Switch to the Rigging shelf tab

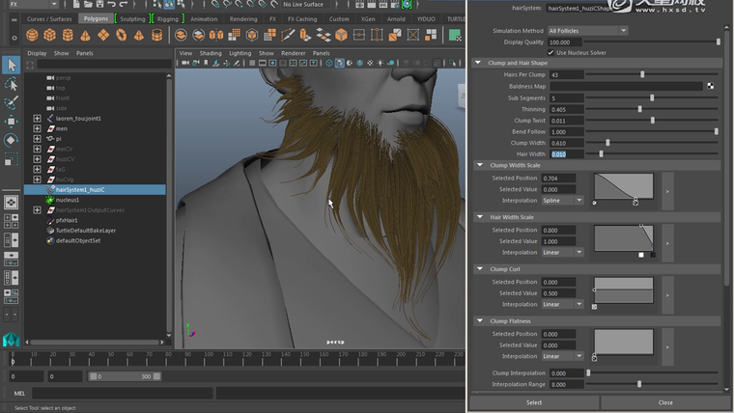click(x=168, y=18)
